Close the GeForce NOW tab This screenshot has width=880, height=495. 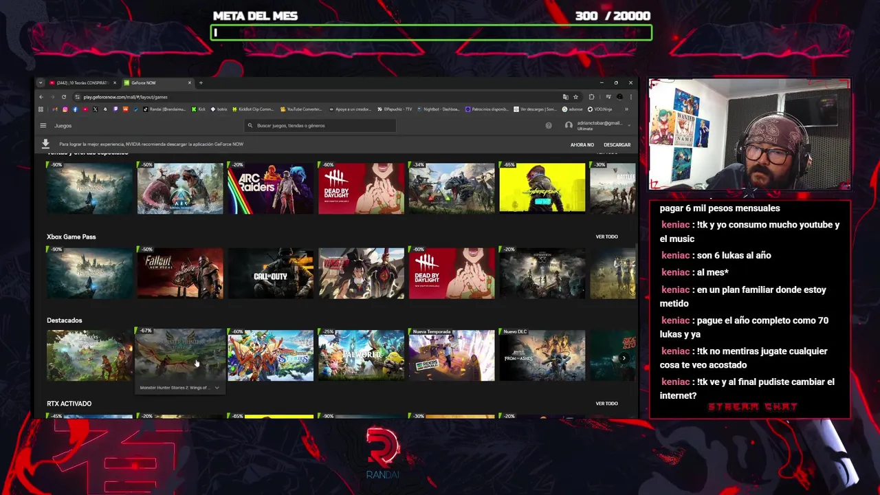tap(190, 82)
